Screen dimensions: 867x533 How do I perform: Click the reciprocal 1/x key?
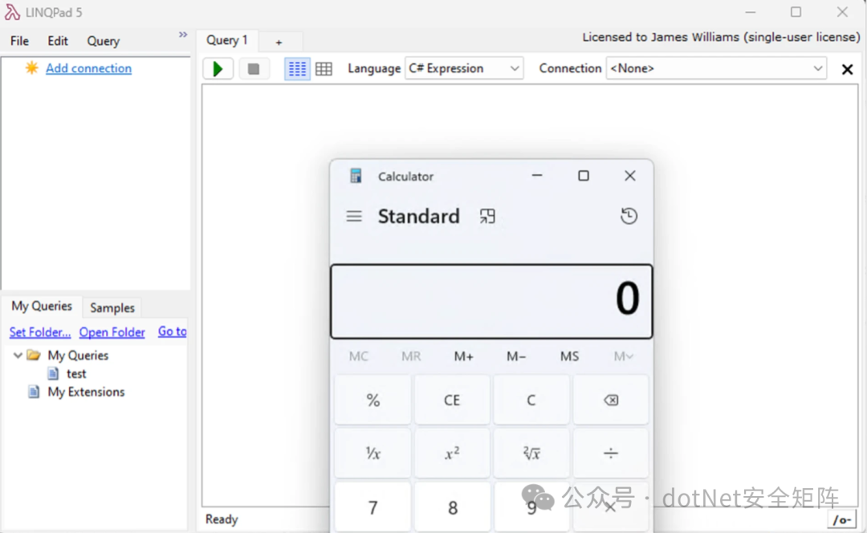coord(372,454)
